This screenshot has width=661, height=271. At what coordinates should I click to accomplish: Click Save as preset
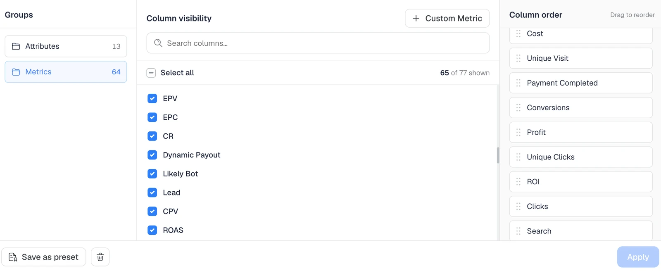pos(44,257)
